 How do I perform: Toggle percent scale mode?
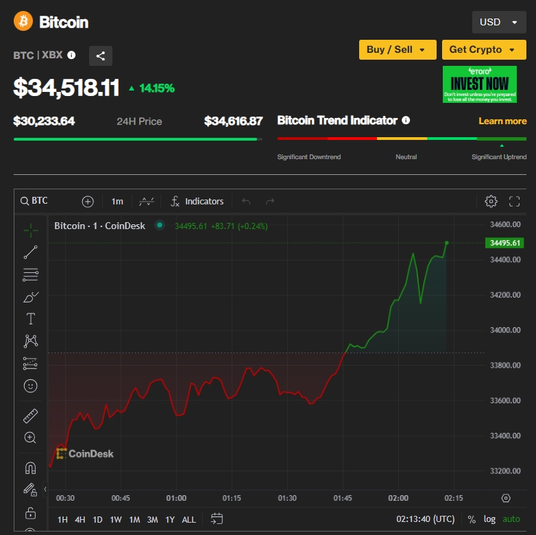472,519
